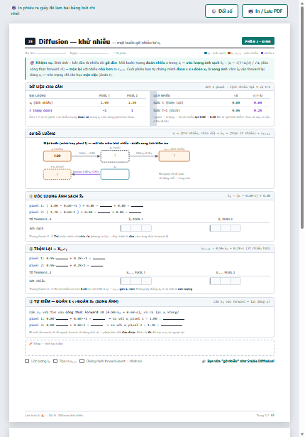305x437 pixels.
Task: Check the 'Chứng minh forward-invert' checkbox
Action: [x=82, y=361]
